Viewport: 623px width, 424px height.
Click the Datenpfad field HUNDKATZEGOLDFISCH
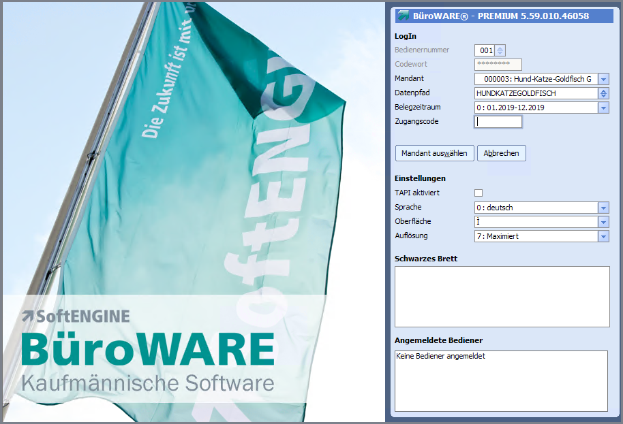click(x=535, y=93)
